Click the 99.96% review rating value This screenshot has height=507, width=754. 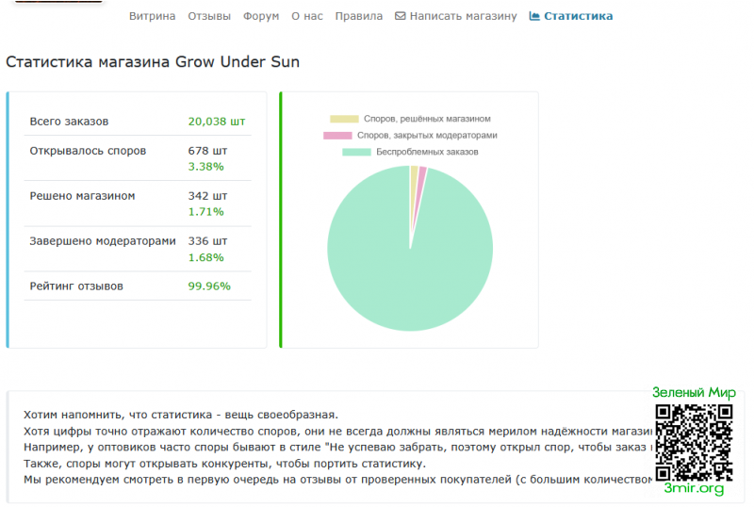tap(209, 286)
